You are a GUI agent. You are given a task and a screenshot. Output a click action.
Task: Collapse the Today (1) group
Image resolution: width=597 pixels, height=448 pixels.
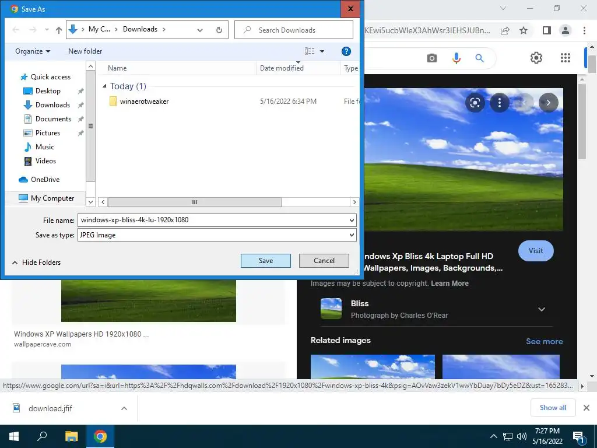pyautogui.click(x=104, y=86)
